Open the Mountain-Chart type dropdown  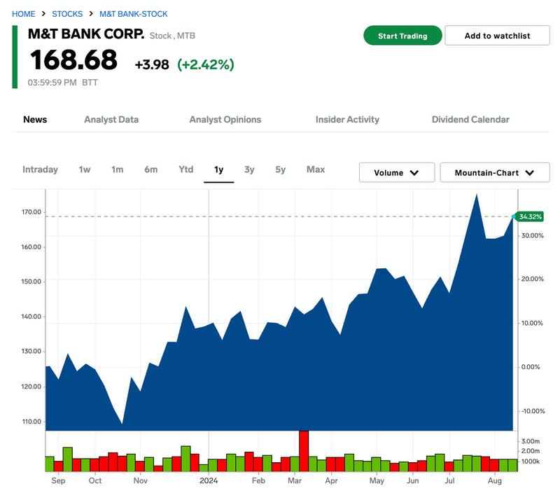coord(494,173)
